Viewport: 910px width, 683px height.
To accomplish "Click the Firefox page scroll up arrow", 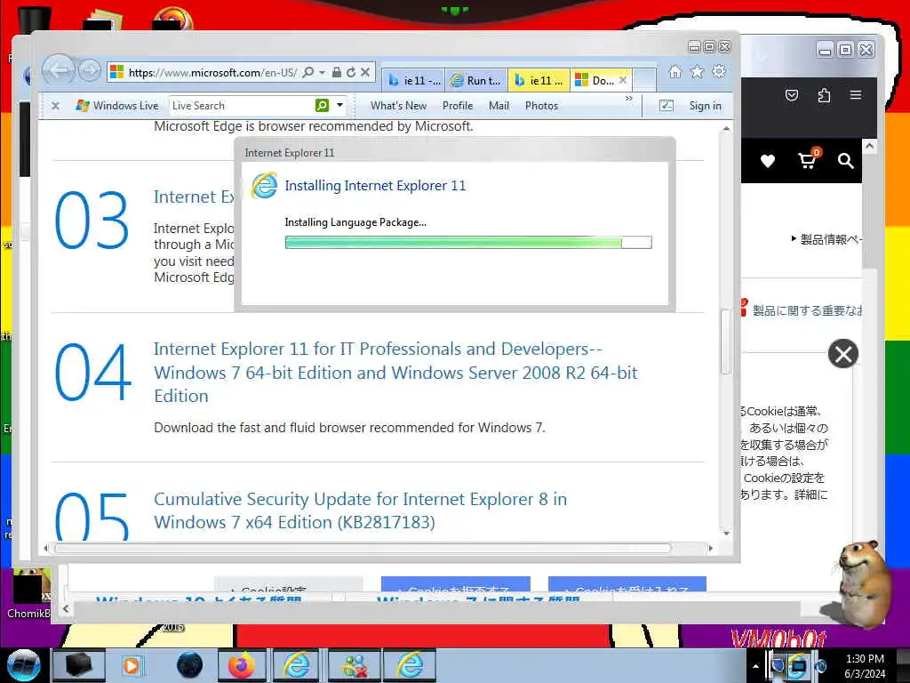I will click(x=869, y=146).
